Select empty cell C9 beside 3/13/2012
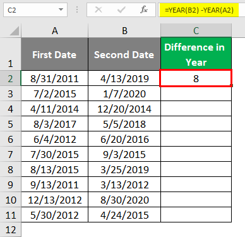This screenshot has width=245, height=237. point(196,185)
